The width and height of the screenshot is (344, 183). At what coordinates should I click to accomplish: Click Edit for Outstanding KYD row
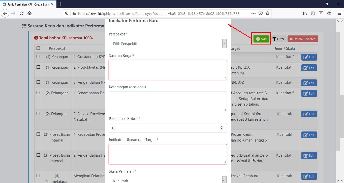[x=309, y=57]
